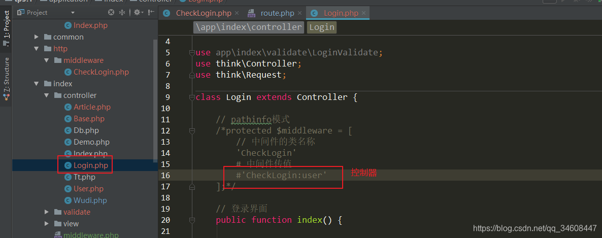602x238 pixels.
Task: Toggle the 1: Project tool window button
Action: tap(6, 29)
